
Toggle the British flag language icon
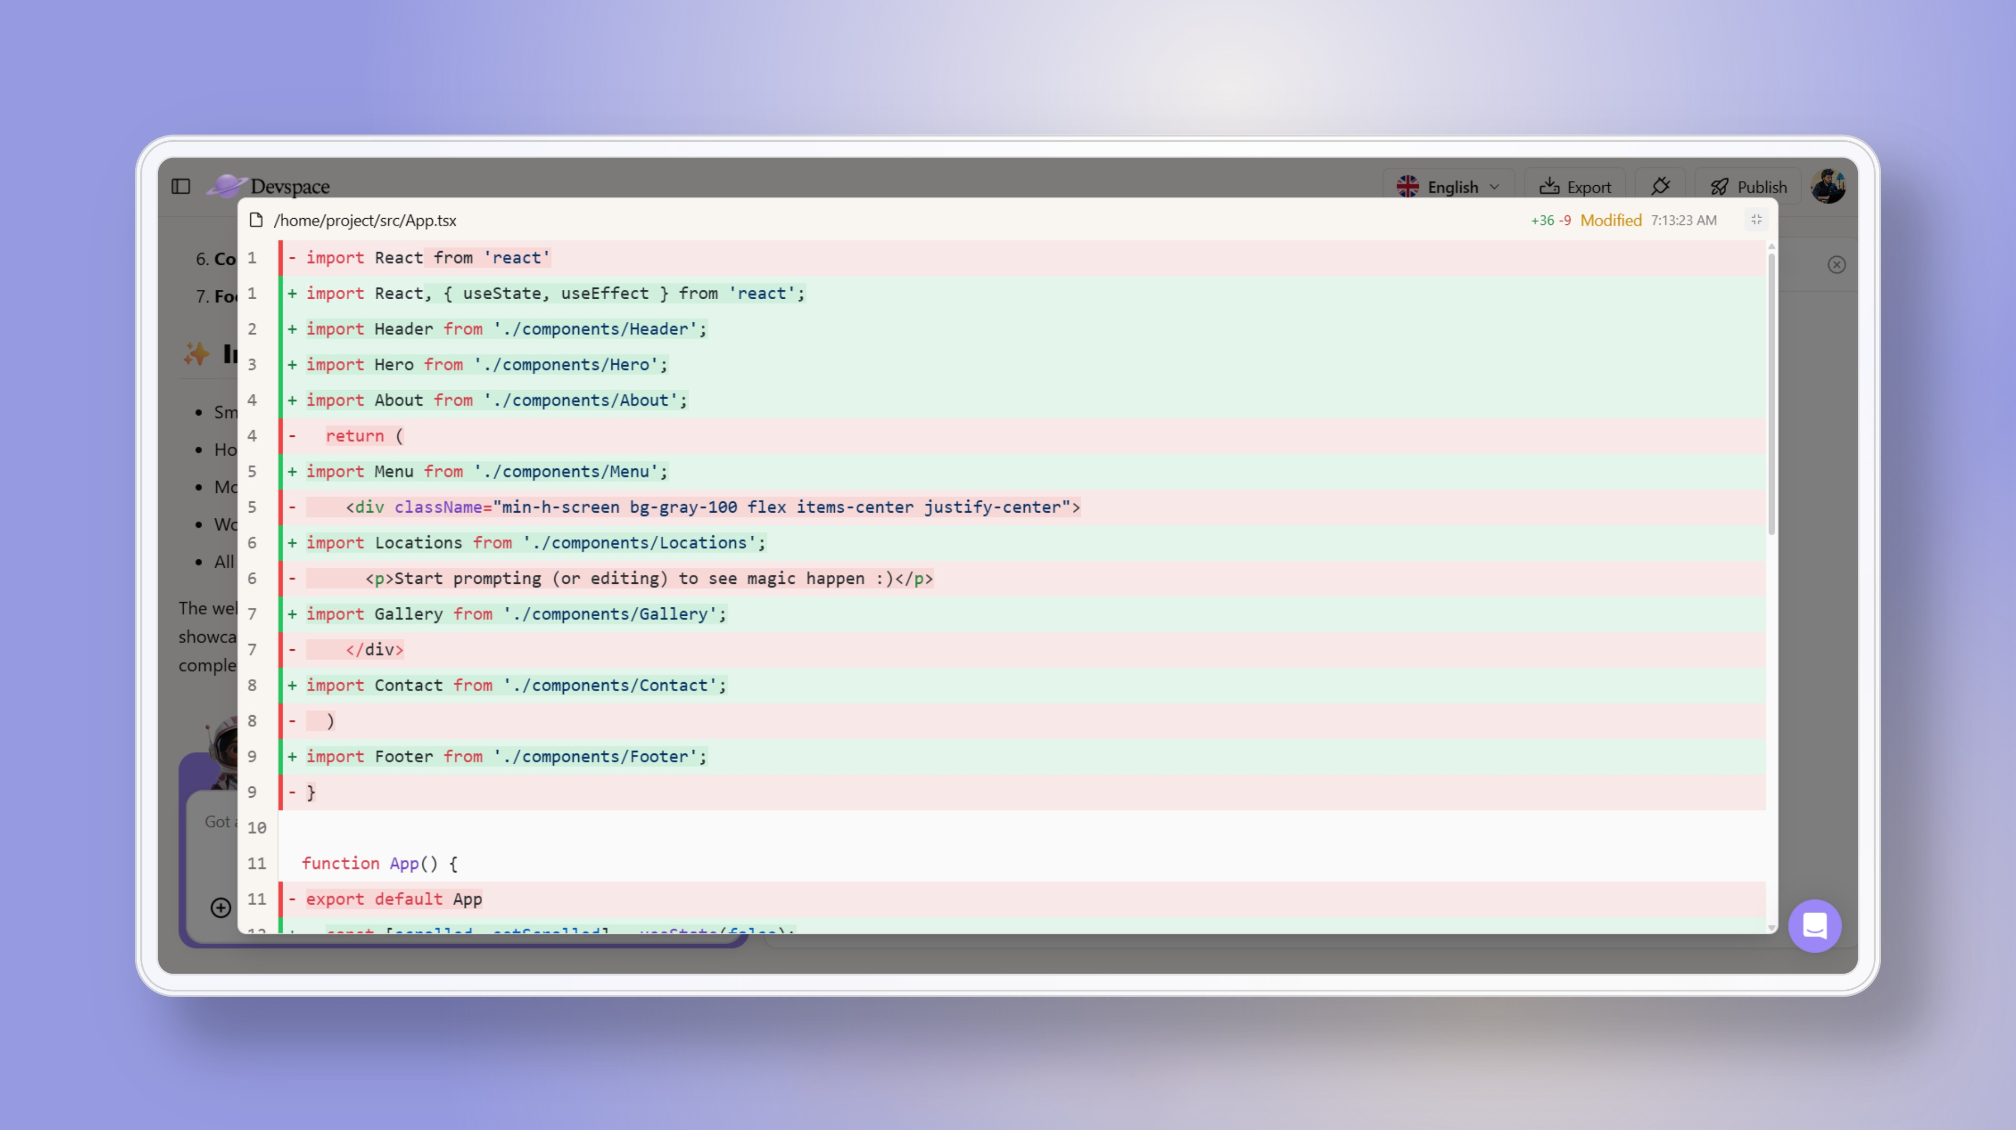coord(1408,186)
